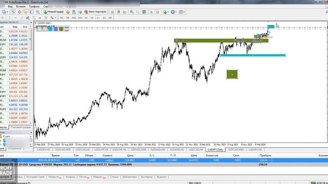Viewport: 328px width, 184px height.
Task: Toggle the Market Watch window icon
Action: (x=13, y=12)
